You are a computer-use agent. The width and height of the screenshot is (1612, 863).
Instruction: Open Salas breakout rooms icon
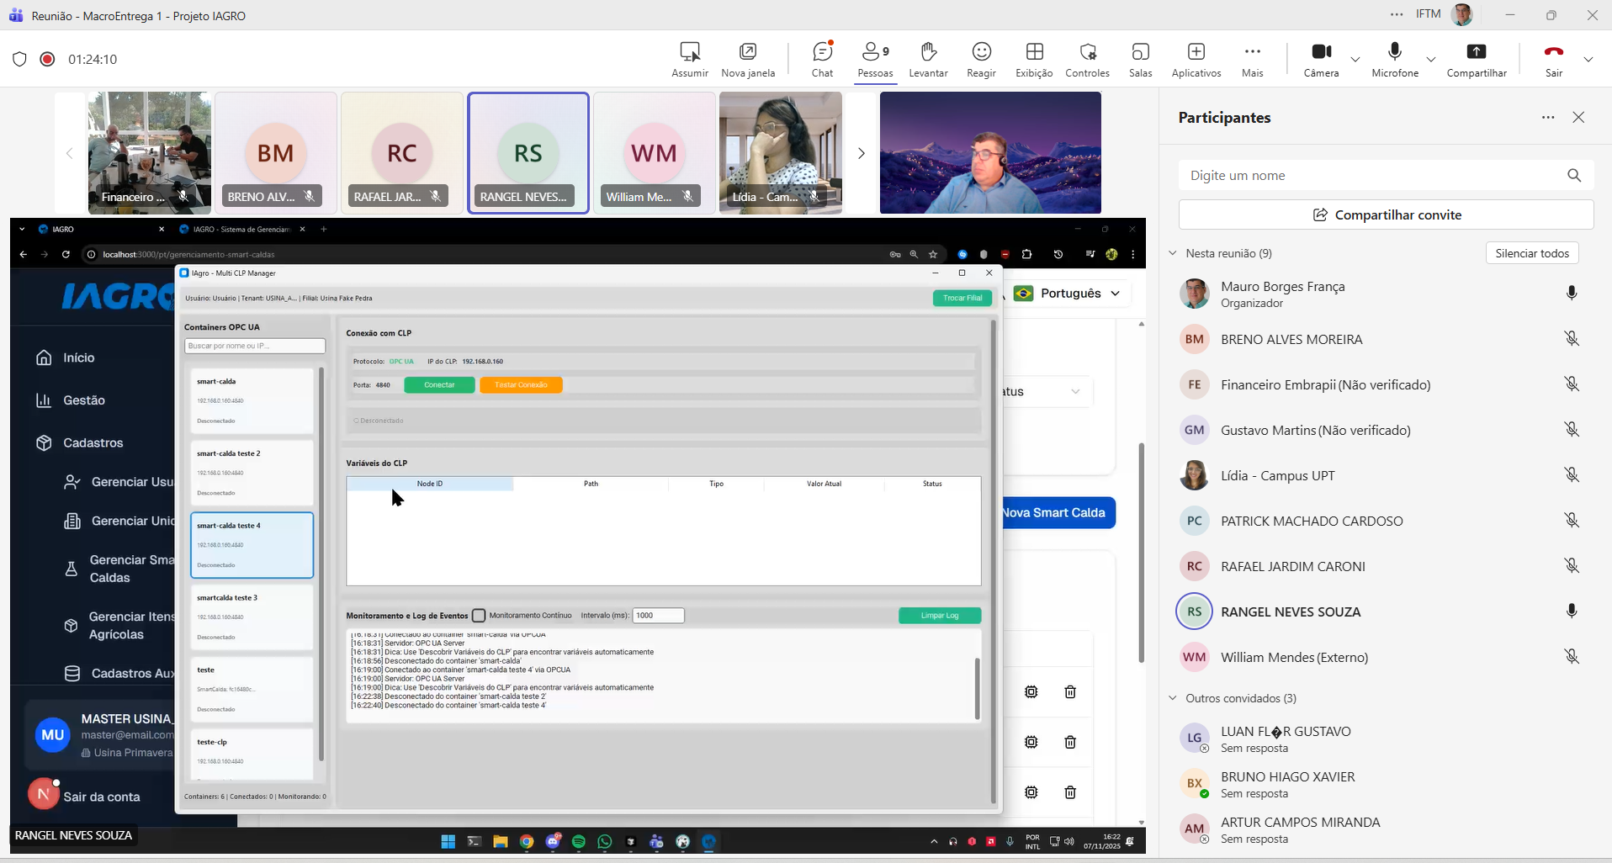(x=1140, y=52)
